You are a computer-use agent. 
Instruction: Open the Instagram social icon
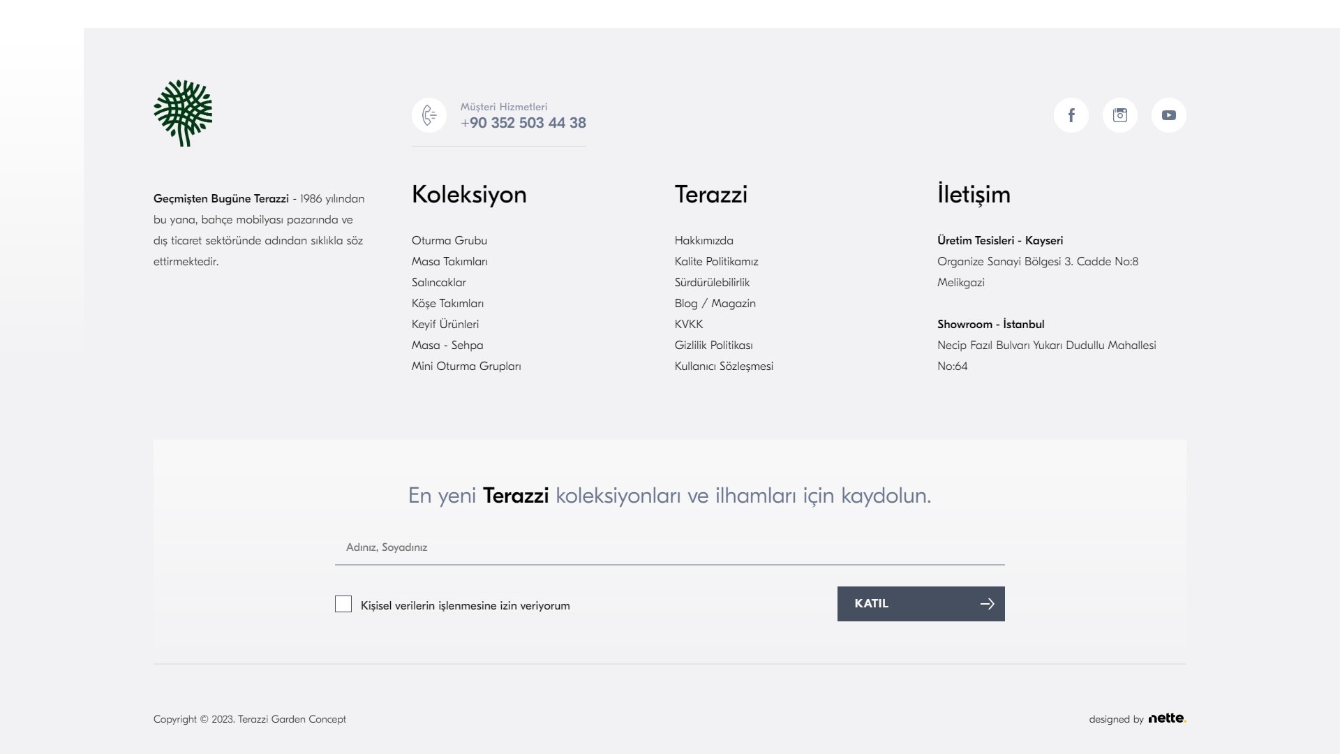click(x=1120, y=115)
